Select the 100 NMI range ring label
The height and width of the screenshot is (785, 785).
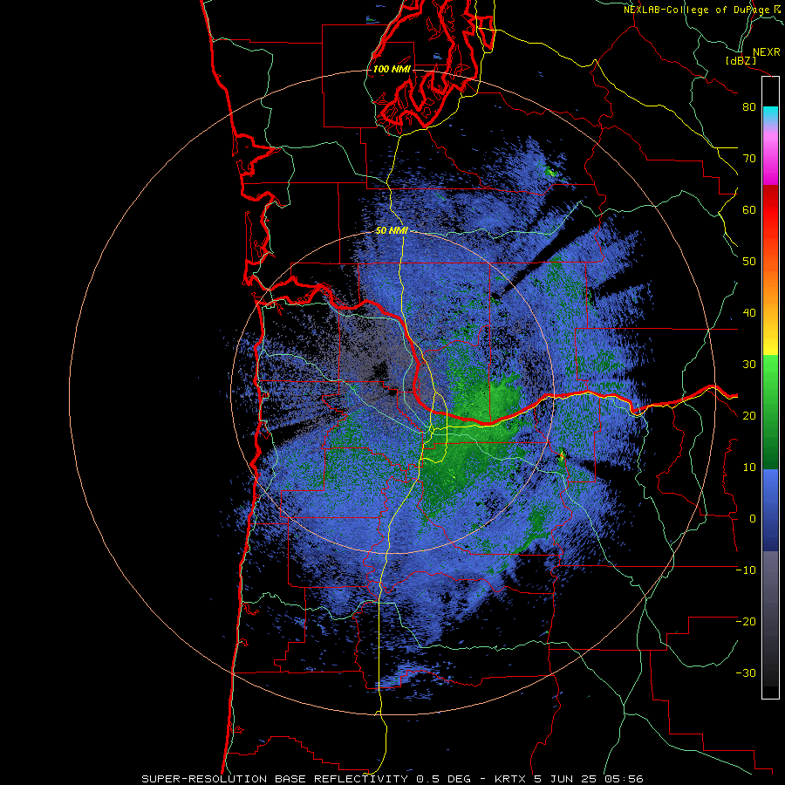[391, 69]
